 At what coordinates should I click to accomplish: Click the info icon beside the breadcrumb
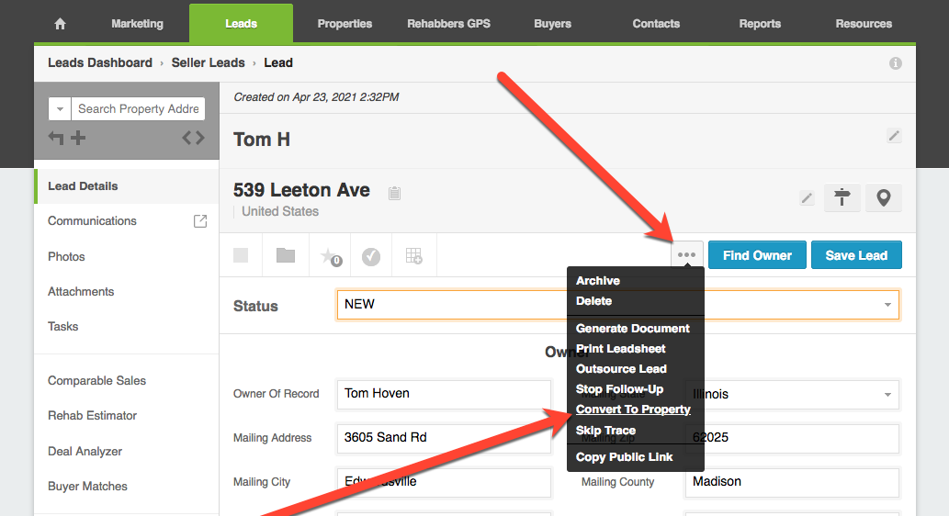(895, 63)
